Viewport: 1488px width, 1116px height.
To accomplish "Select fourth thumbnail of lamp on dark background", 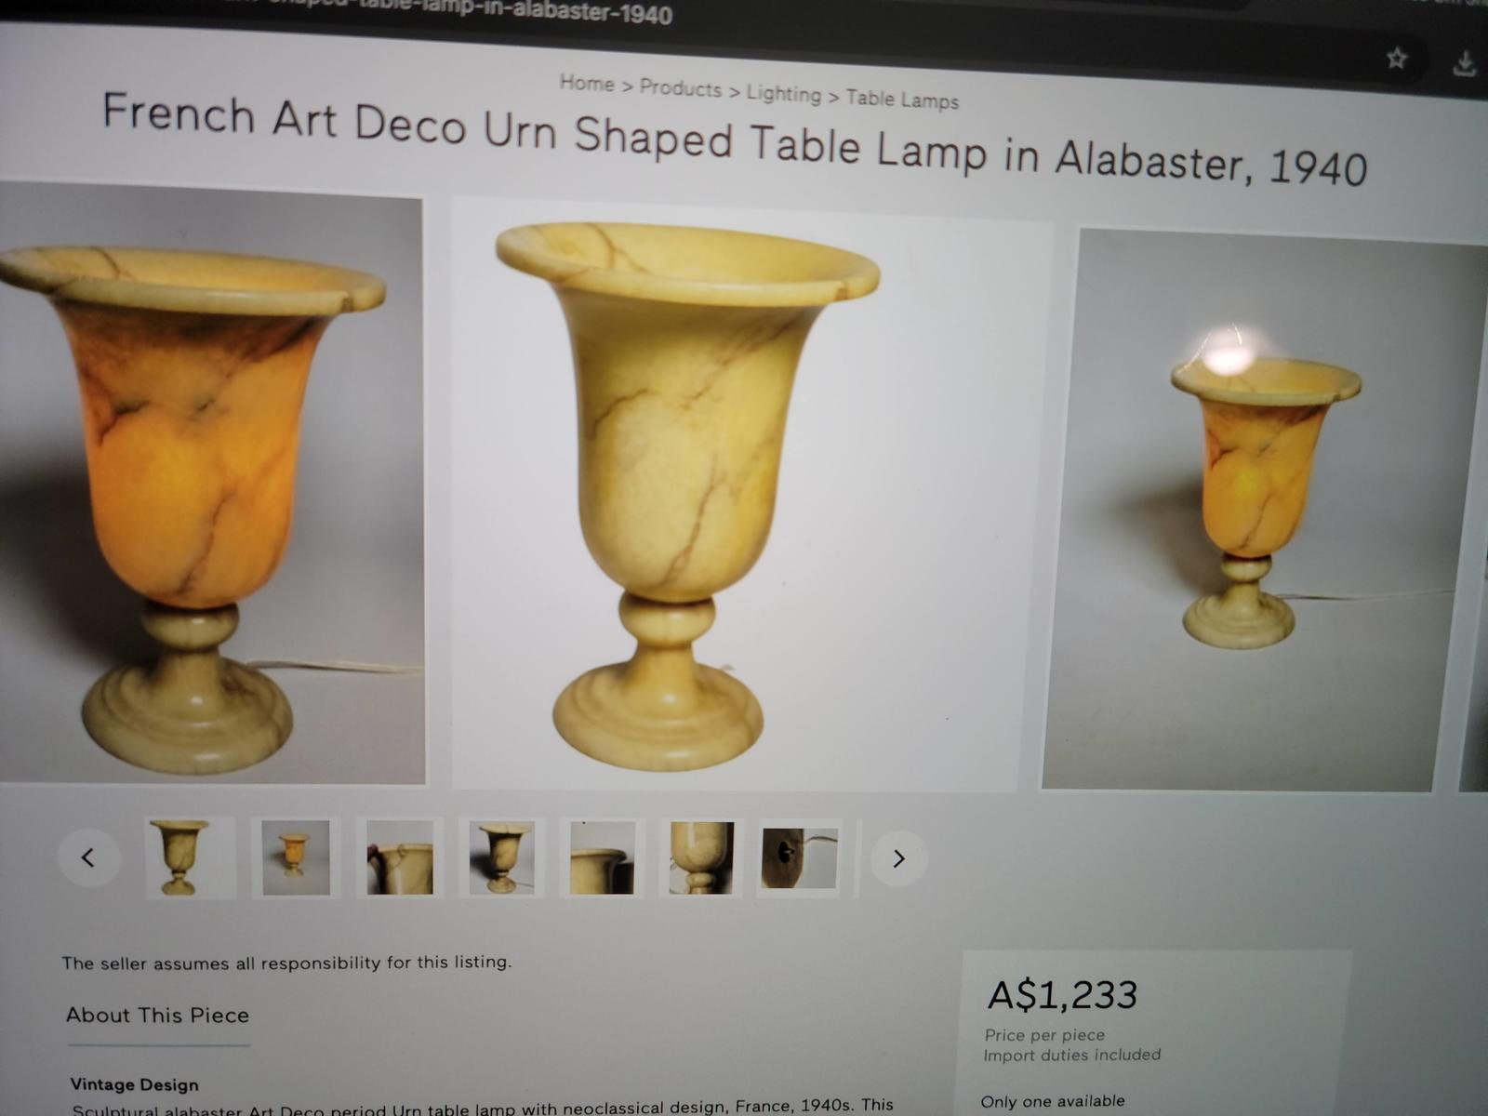I will (x=501, y=858).
